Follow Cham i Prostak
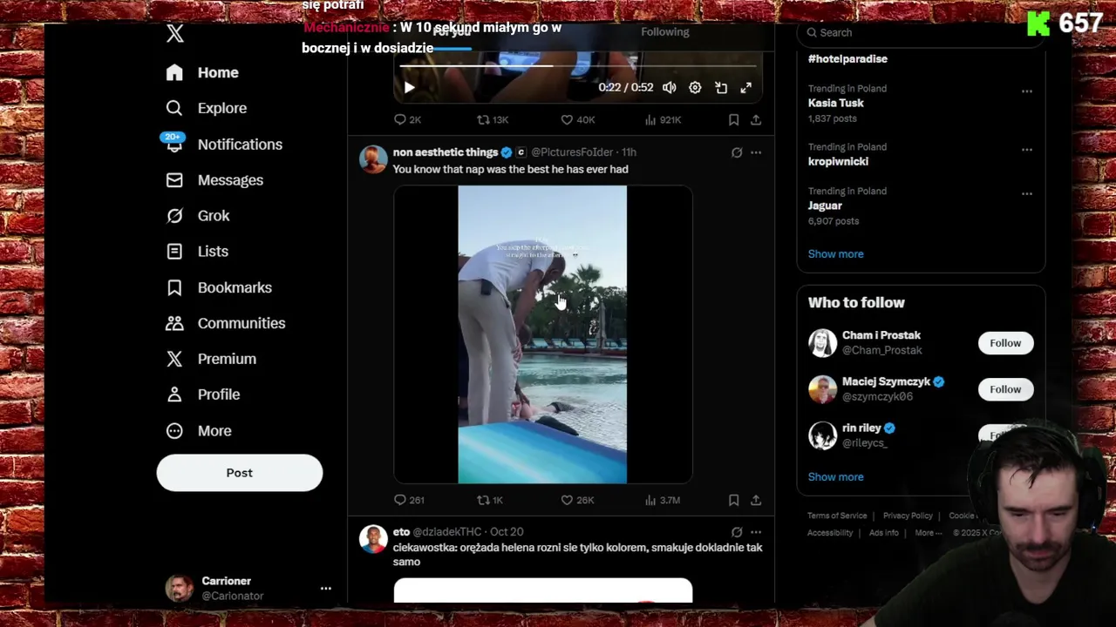Viewport: 1116px width, 627px height. point(1005,343)
